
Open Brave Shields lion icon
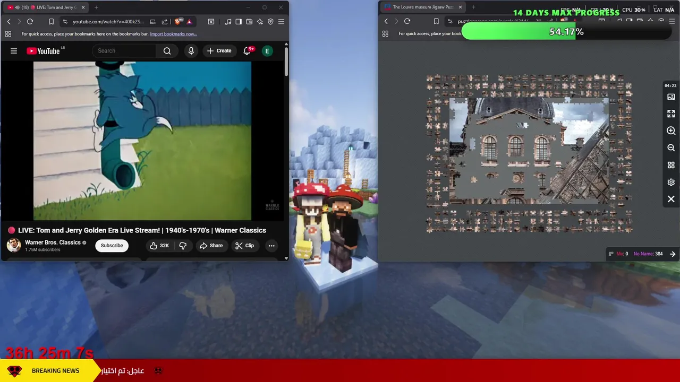(x=178, y=22)
